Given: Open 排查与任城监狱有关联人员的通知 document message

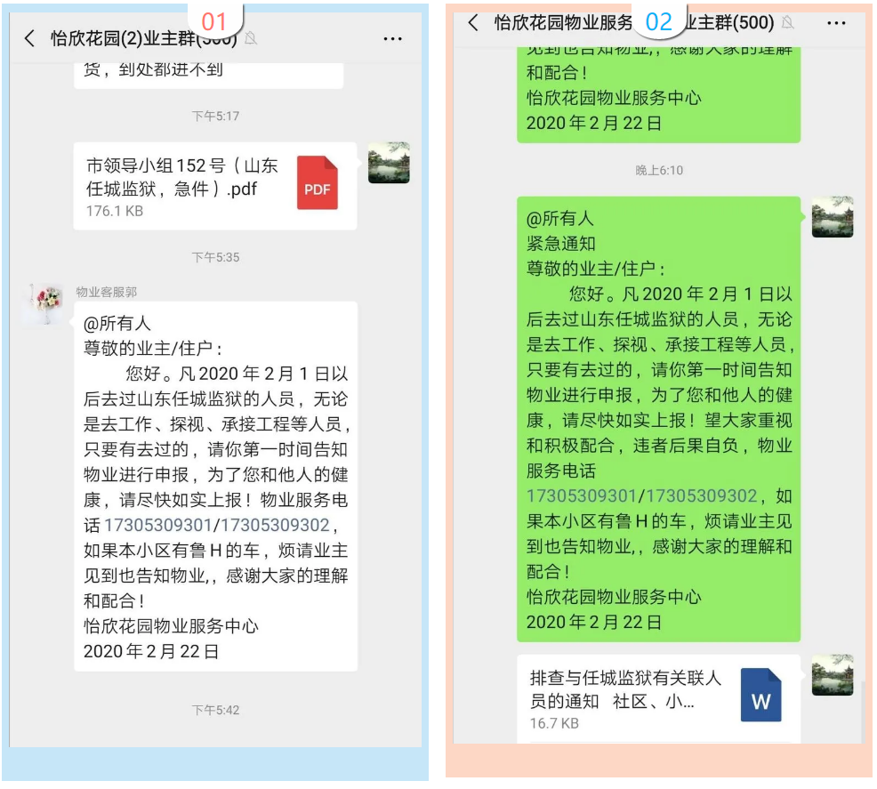Looking at the screenshot, I should pyautogui.click(x=658, y=699).
